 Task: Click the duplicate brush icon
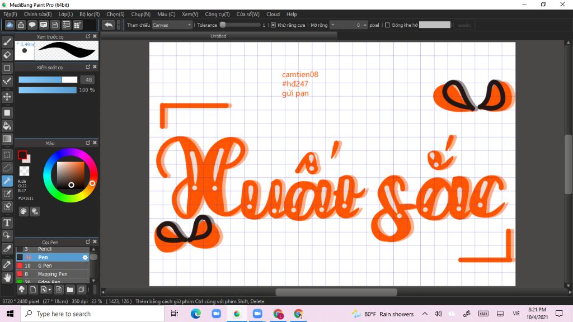point(81,290)
